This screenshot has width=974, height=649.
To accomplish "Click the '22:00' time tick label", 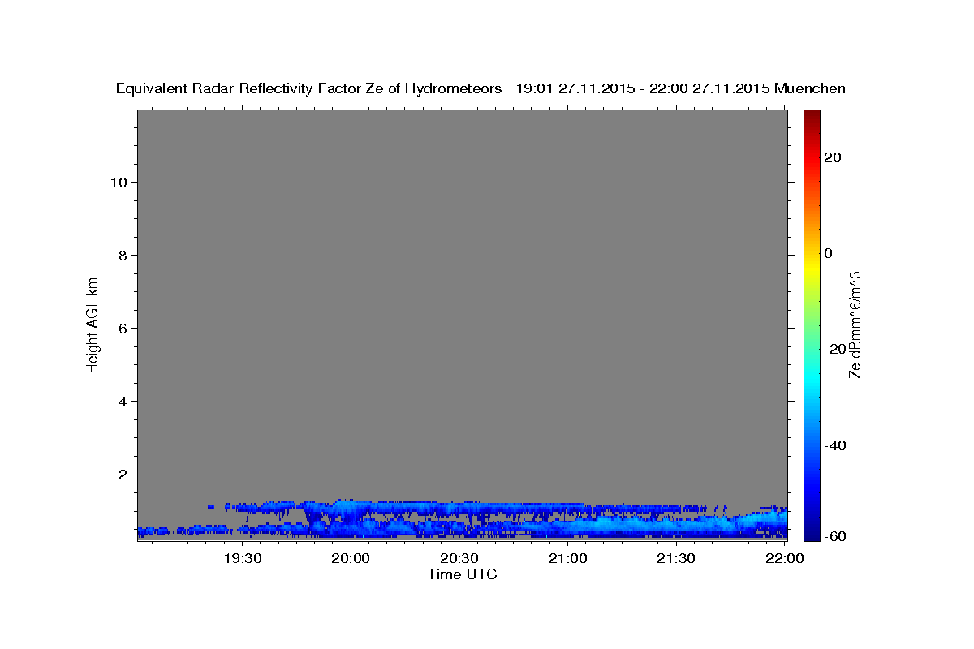I will (785, 558).
